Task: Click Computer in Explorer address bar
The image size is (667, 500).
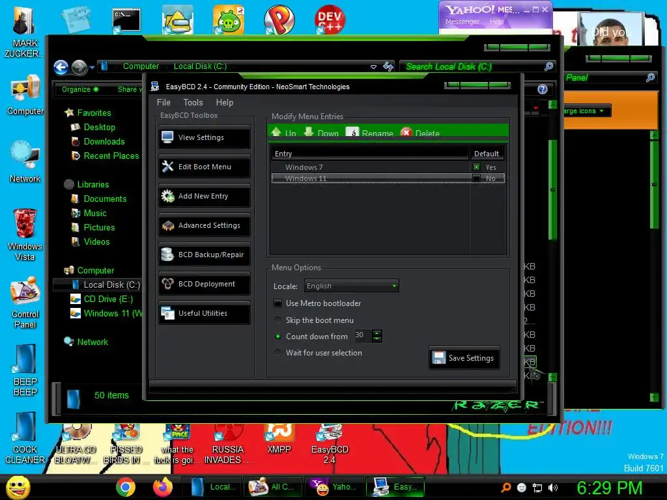Action: coord(141,66)
